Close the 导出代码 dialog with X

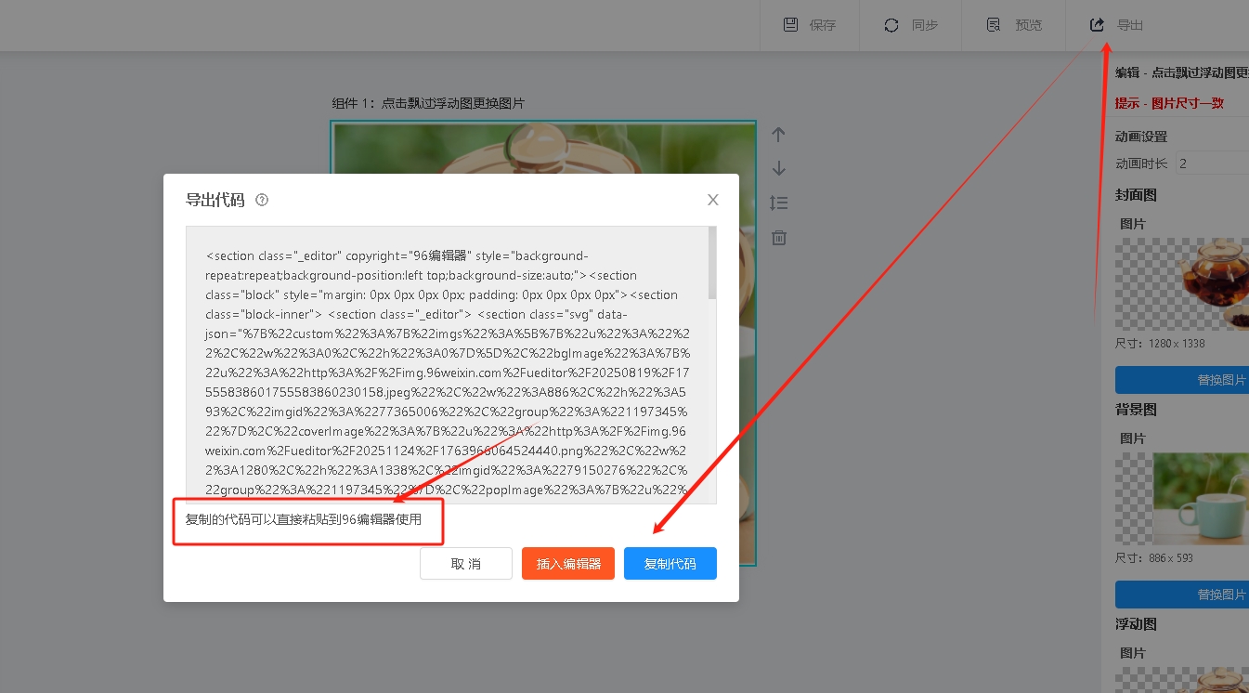click(x=713, y=200)
